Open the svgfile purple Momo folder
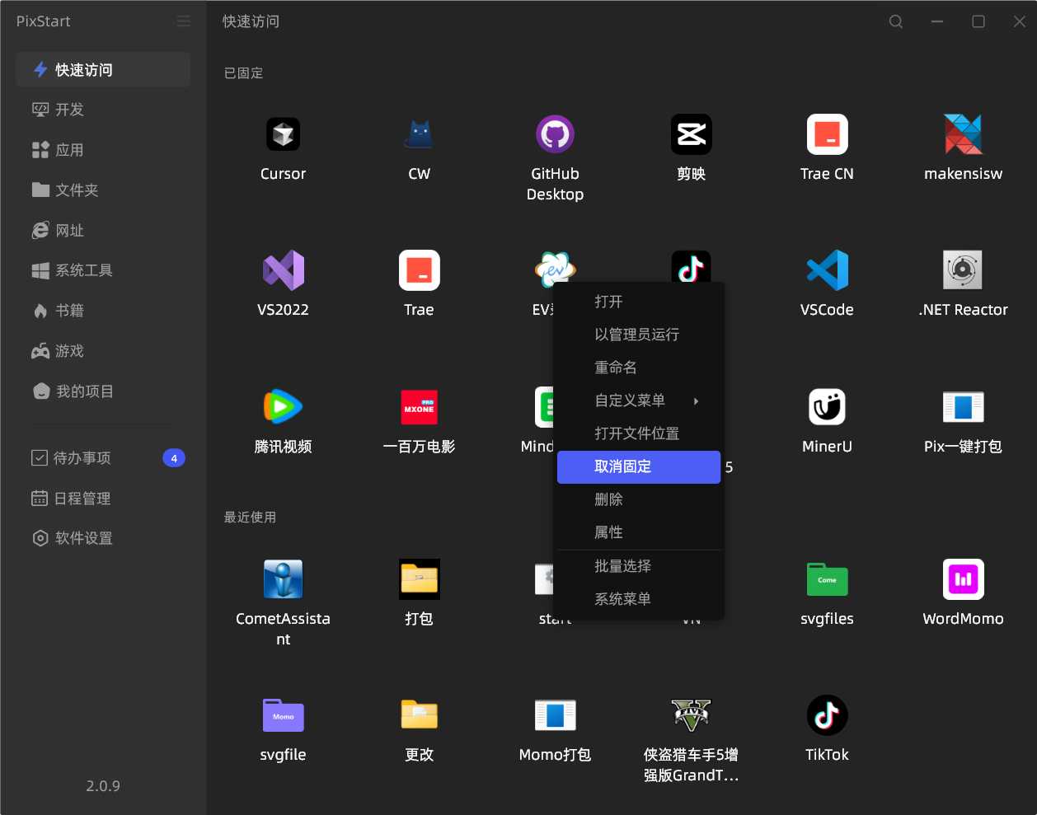The width and height of the screenshot is (1037, 815). [x=283, y=715]
